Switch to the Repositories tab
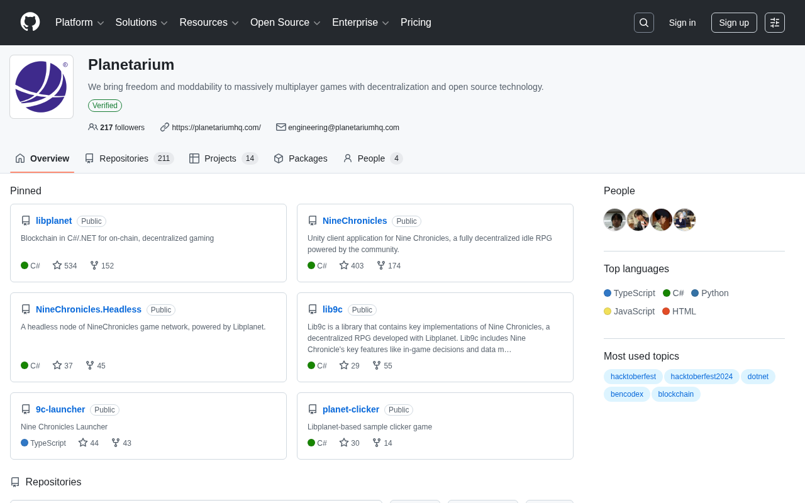805x503 pixels. (129, 158)
